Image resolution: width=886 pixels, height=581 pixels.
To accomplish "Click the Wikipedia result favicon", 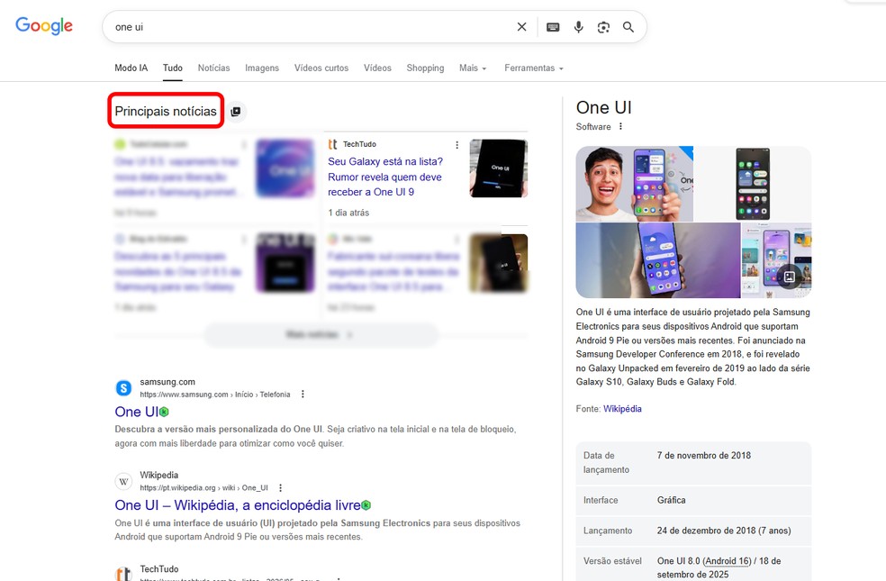I will pyautogui.click(x=123, y=481).
